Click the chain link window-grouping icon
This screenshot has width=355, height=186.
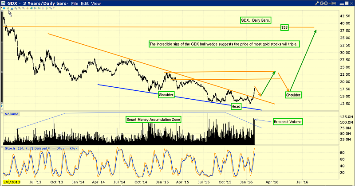324,4
